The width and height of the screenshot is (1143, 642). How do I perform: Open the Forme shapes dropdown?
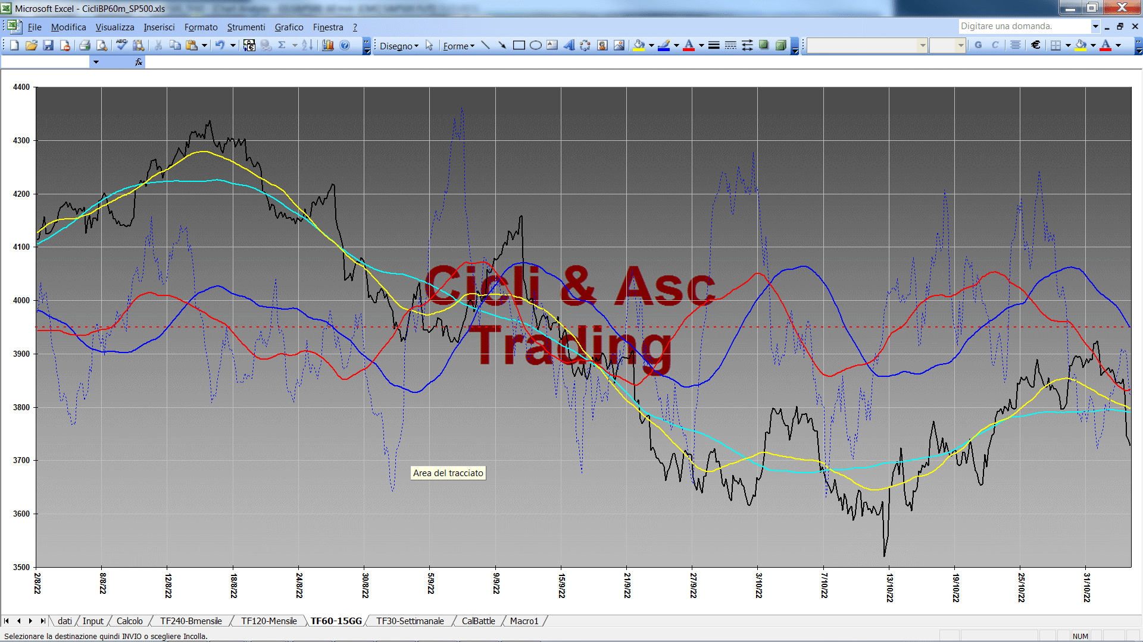coord(458,46)
